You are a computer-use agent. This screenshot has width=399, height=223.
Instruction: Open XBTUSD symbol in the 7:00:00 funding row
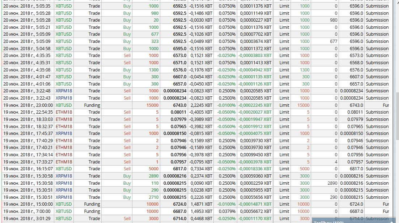(x=64, y=211)
